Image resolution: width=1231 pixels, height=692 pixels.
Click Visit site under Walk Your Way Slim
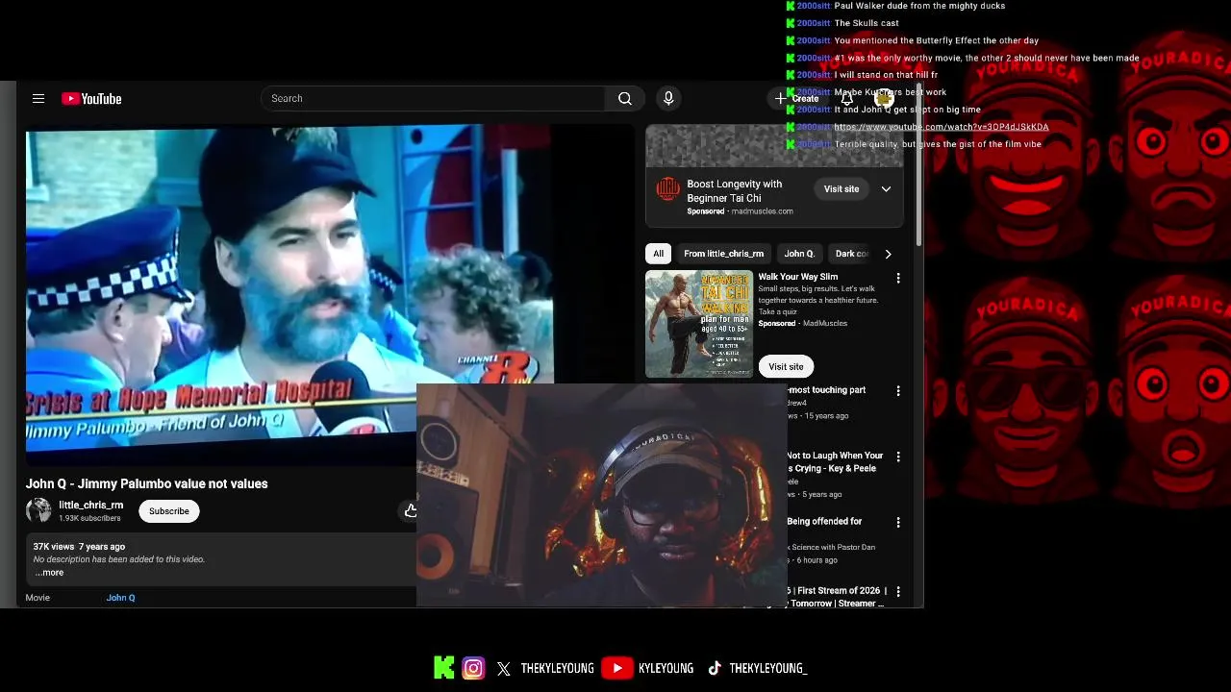point(786,366)
